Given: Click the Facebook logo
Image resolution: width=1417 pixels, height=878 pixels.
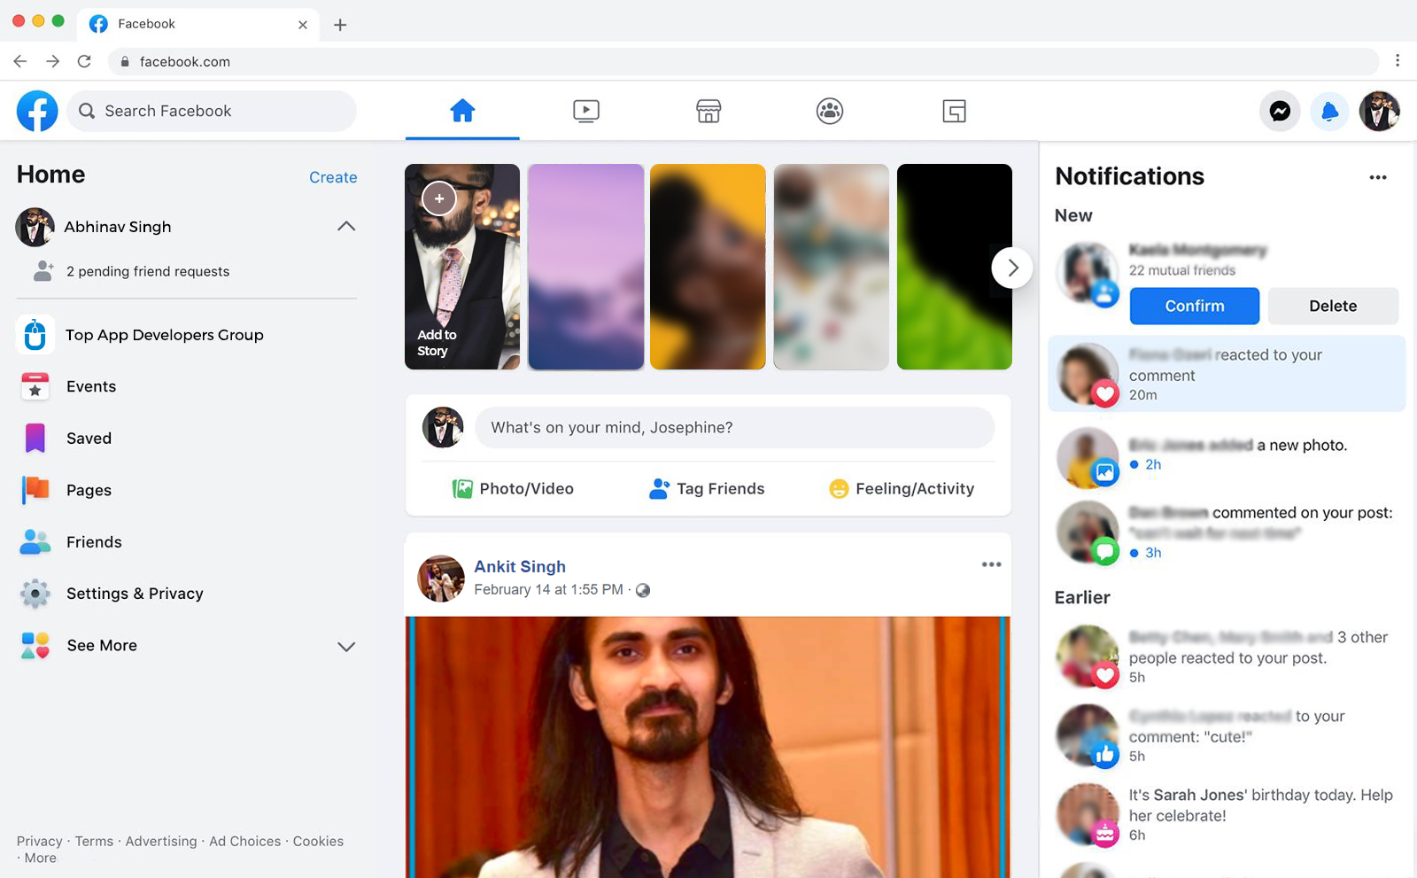Looking at the screenshot, I should [37, 112].
